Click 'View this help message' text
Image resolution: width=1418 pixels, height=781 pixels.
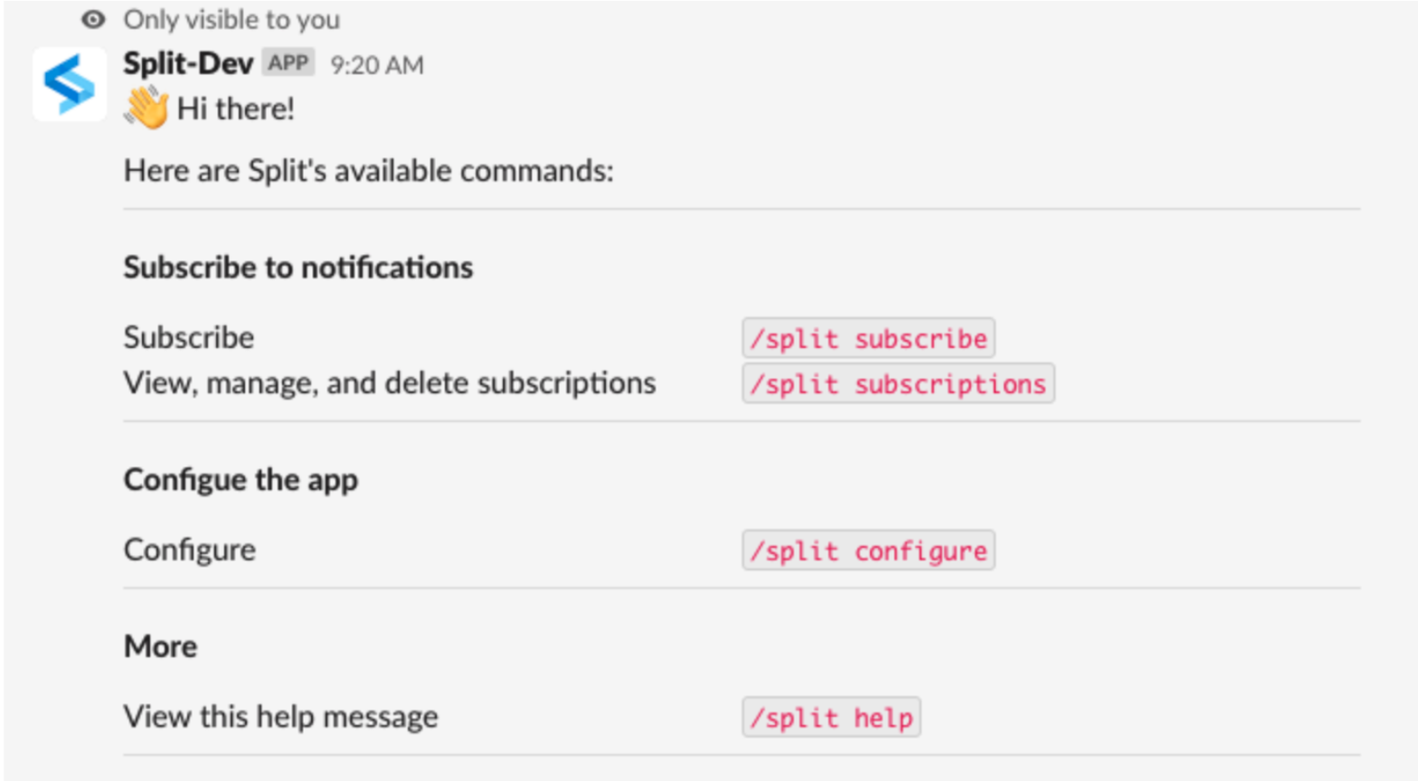280,717
